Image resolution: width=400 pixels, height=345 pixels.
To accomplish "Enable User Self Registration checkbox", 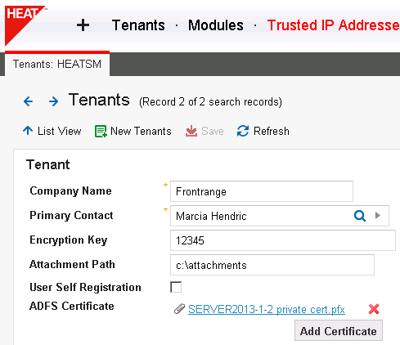I will click(176, 287).
